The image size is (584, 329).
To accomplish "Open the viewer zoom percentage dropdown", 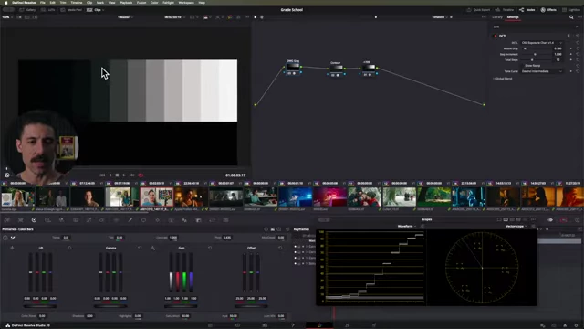I will tap(6, 17).
